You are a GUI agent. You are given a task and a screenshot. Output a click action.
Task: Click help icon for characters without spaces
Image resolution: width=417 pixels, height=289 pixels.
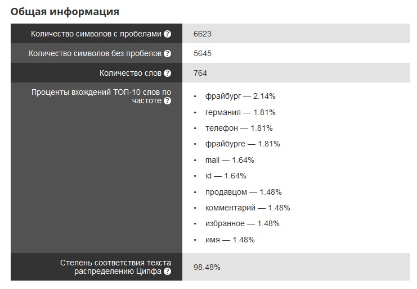pos(167,53)
